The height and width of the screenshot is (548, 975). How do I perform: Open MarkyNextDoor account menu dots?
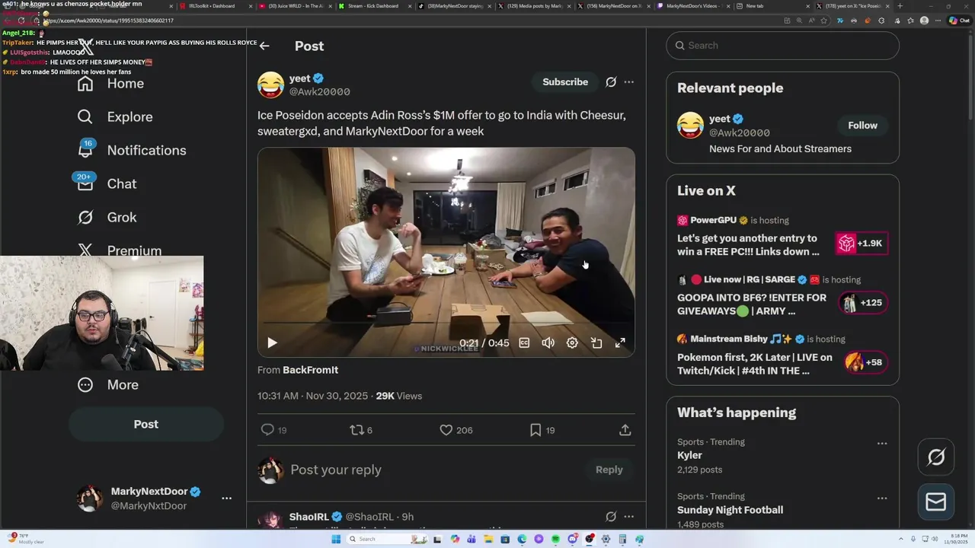(x=226, y=499)
